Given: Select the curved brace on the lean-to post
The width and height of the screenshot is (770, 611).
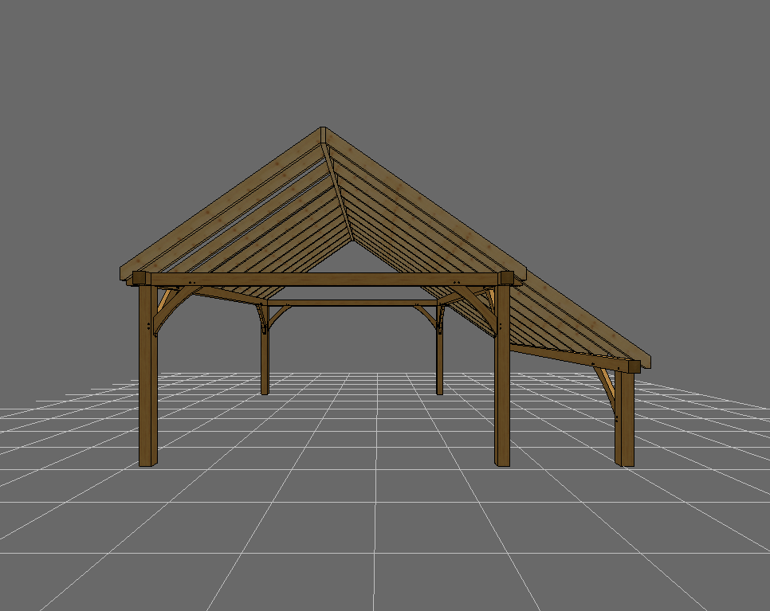Looking at the screenshot, I should click(x=608, y=390).
